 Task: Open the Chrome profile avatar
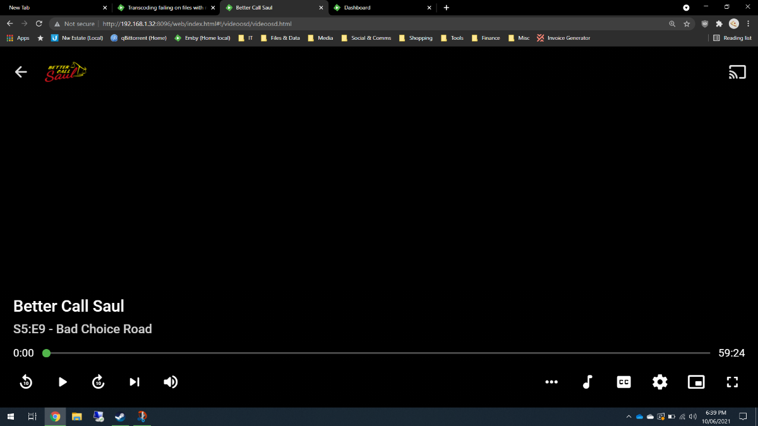pyautogui.click(x=734, y=23)
